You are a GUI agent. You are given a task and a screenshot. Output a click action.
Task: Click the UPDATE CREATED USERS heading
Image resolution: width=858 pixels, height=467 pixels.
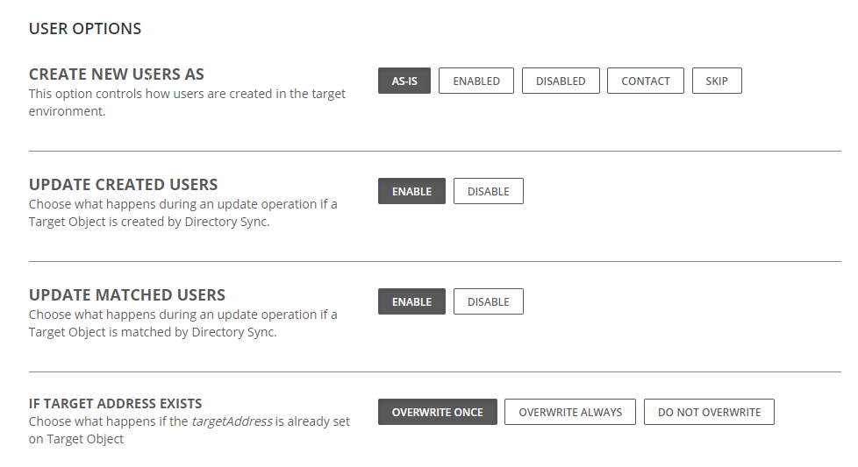pyautogui.click(x=123, y=185)
